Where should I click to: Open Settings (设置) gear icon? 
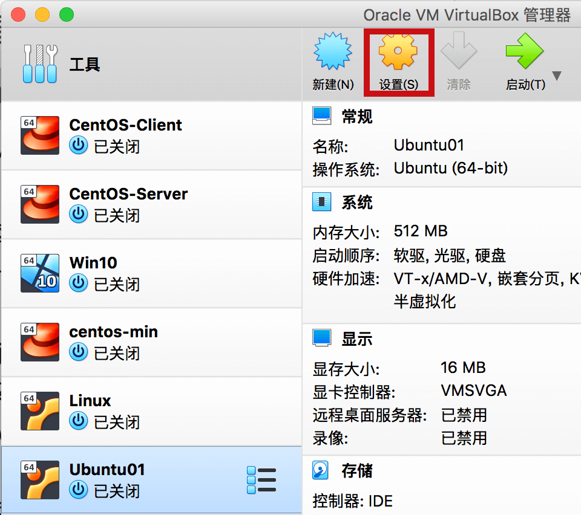398,52
